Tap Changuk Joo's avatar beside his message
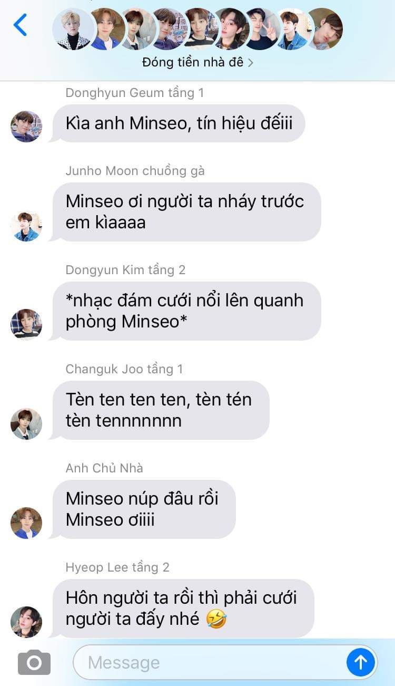Screen dimensions: 395x686 pyautogui.click(x=26, y=424)
